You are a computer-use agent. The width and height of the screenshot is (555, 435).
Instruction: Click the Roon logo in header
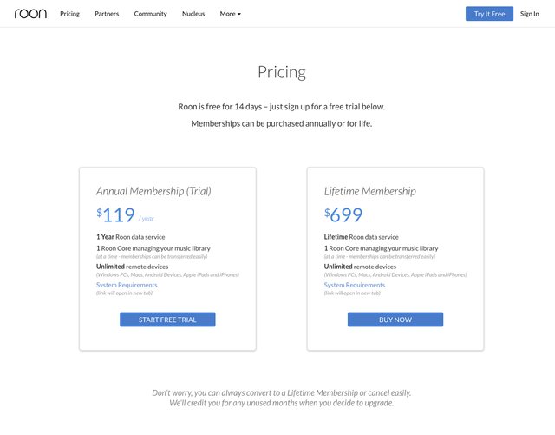click(x=30, y=14)
